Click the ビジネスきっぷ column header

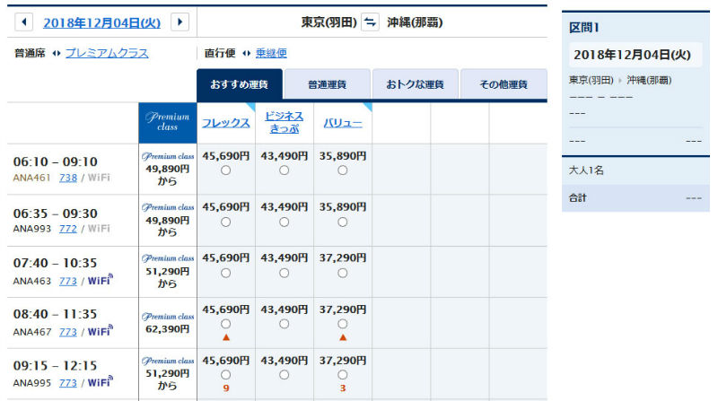pyautogui.click(x=284, y=122)
